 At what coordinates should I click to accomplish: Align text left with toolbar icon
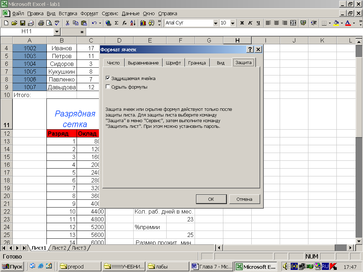click(x=268, y=23)
